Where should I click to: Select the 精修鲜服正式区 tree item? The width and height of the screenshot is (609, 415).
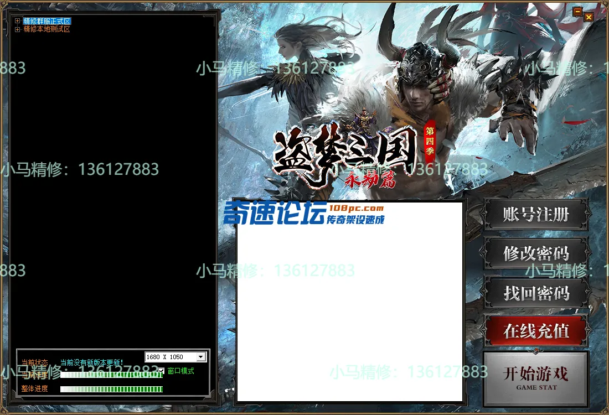click(47, 21)
